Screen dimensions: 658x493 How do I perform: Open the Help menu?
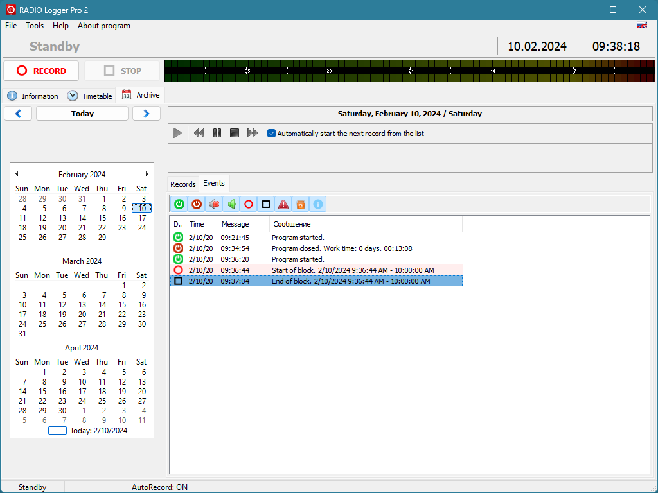60,26
